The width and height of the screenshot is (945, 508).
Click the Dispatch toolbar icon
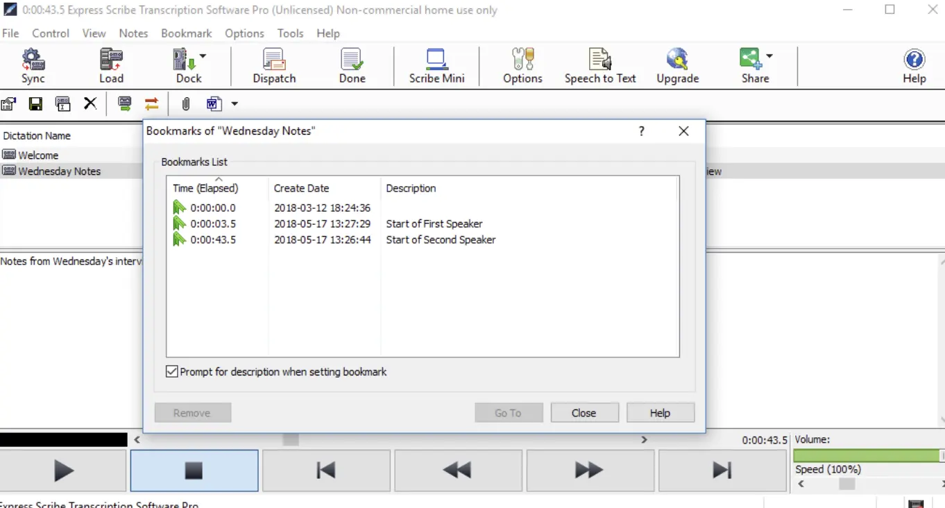tap(274, 66)
